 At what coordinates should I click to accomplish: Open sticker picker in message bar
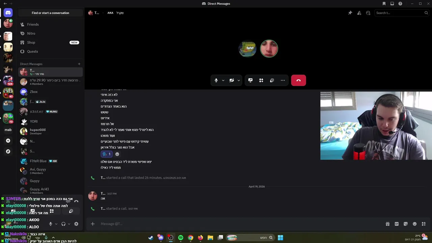coord(406,224)
